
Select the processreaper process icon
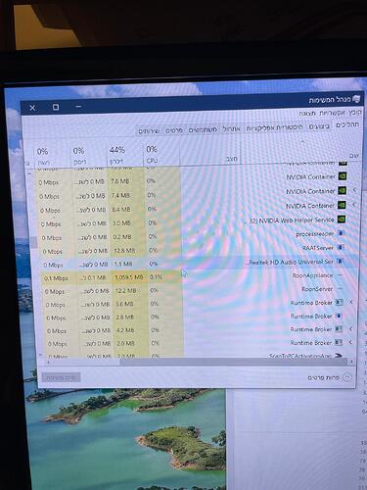[341, 233]
